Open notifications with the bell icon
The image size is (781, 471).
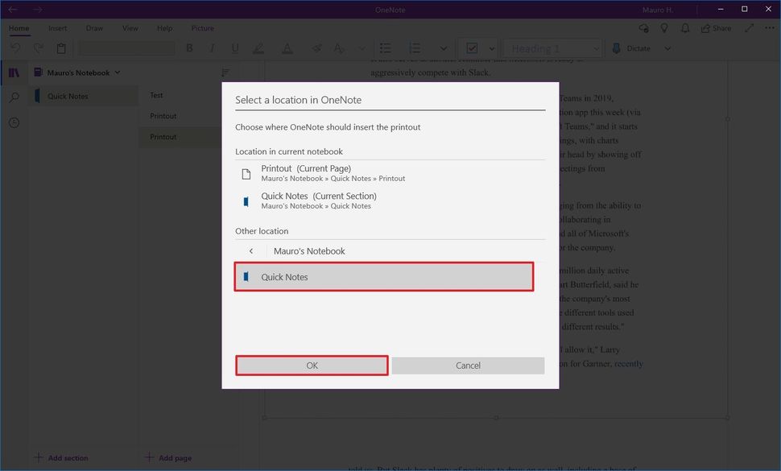point(685,27)
